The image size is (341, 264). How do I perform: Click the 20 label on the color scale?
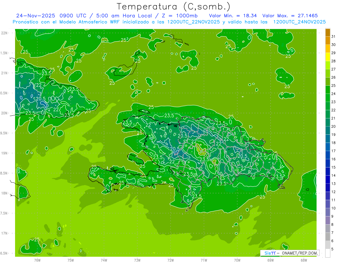333,126
